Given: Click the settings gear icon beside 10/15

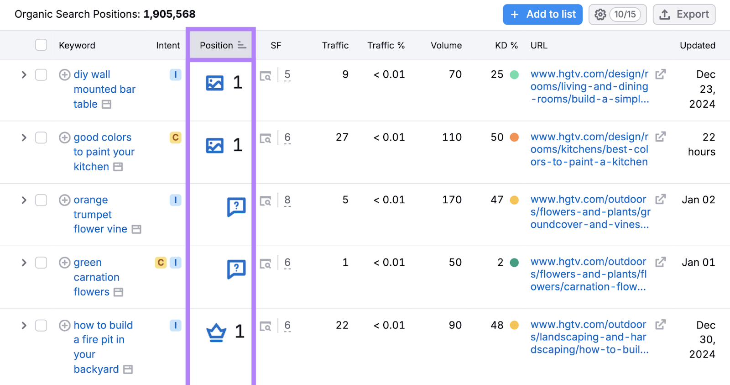Looking at the screenshot, I should 600,15.
